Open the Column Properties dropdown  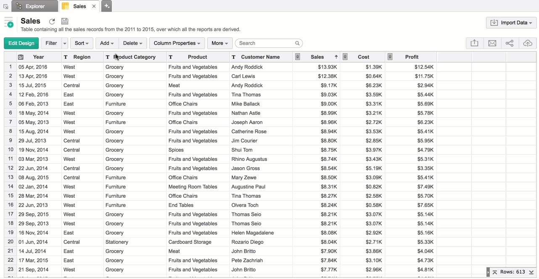(176, 43)
